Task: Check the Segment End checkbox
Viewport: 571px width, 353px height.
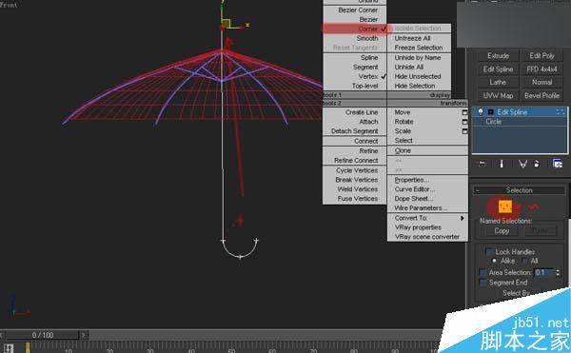Action: click(482, 283)
